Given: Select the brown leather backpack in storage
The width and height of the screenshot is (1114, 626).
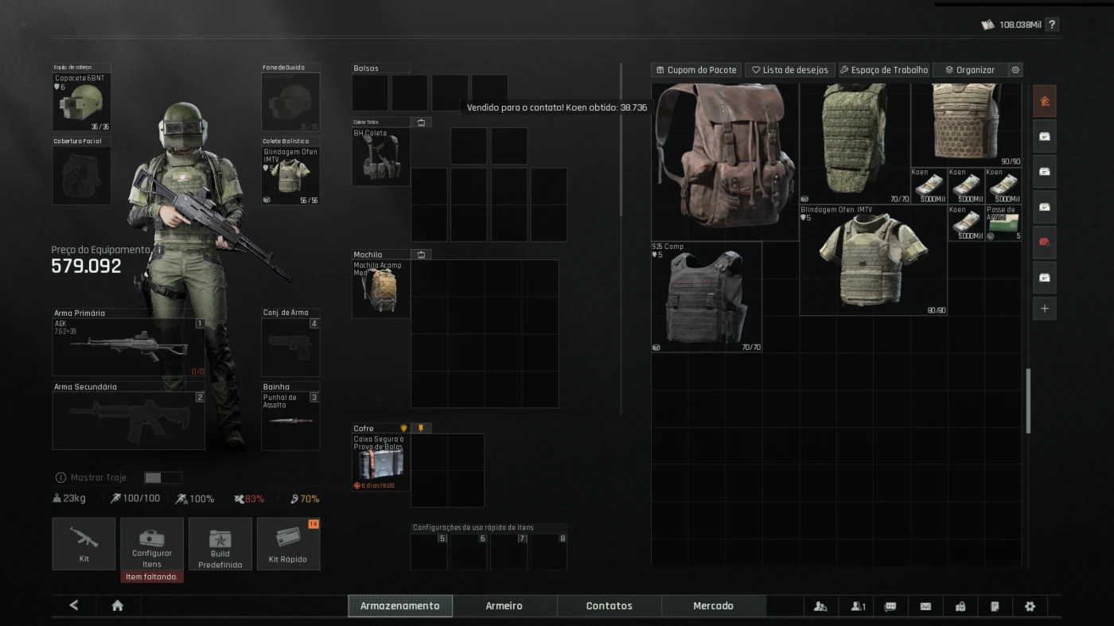Looking at the screenshot, I should (725, 161).
